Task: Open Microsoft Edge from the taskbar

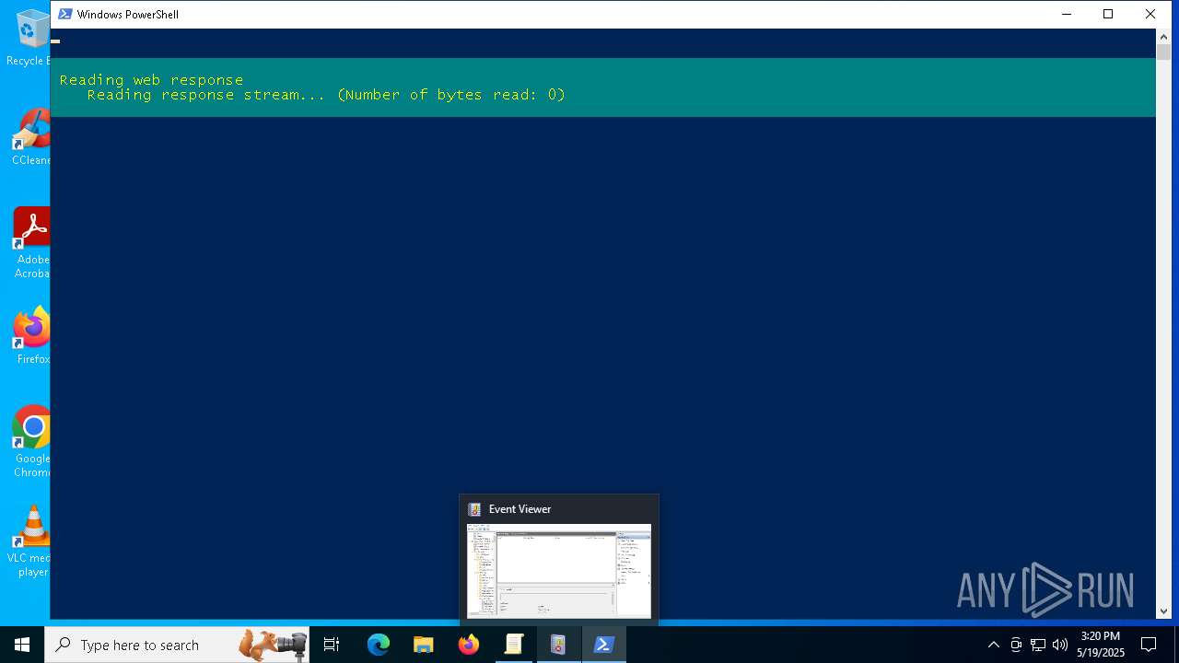Action: [x=379, y=645]
